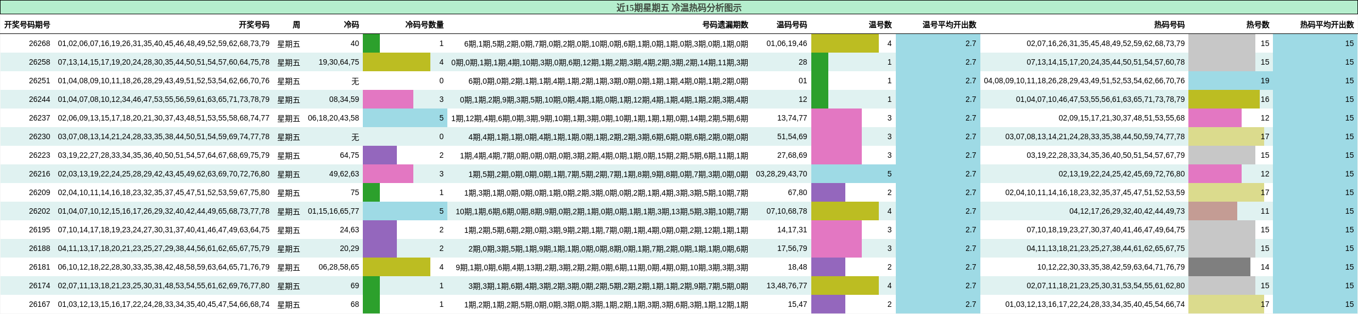Select period number 26202
1358x314 pixels.
pos(40,211)
